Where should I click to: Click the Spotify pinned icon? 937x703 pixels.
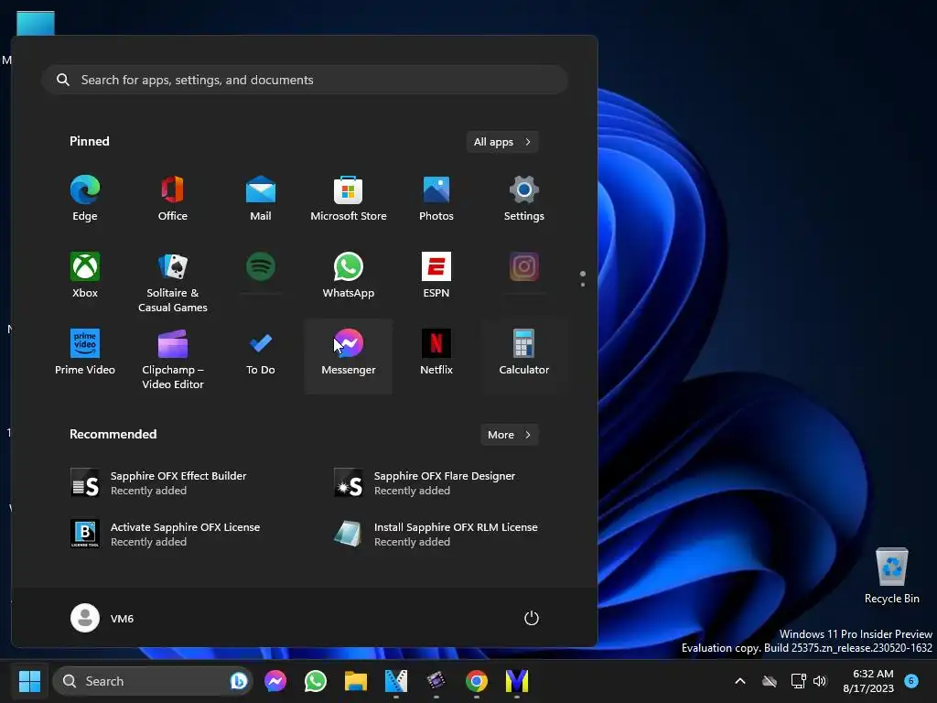click(x=261, y=266)
